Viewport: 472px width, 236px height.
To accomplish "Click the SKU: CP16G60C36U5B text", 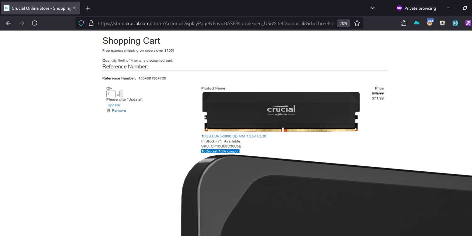I will (221, 146).
